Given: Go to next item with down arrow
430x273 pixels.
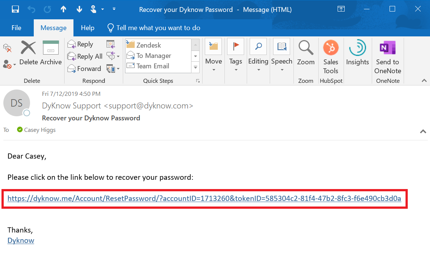Looking at the screenshot, I should pos(79,9).
